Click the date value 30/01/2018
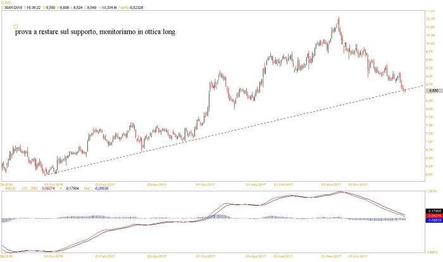443x262 pixels. pyautogui.click(x=13, y=8)
